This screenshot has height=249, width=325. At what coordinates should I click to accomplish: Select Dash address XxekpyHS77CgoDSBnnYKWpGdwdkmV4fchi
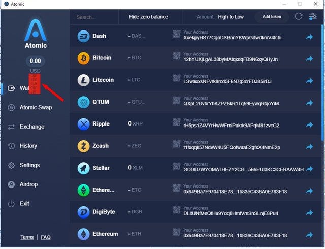click(233, 38)
